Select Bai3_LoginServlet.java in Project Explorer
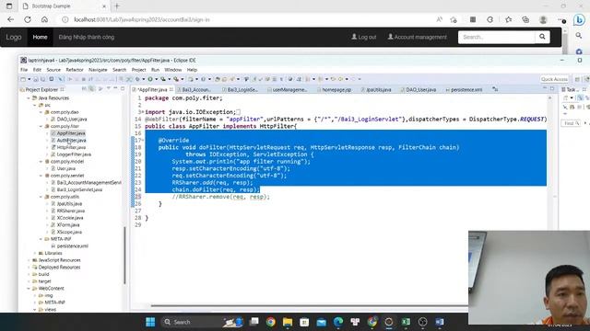590x331 pixels. coord(79,189)
